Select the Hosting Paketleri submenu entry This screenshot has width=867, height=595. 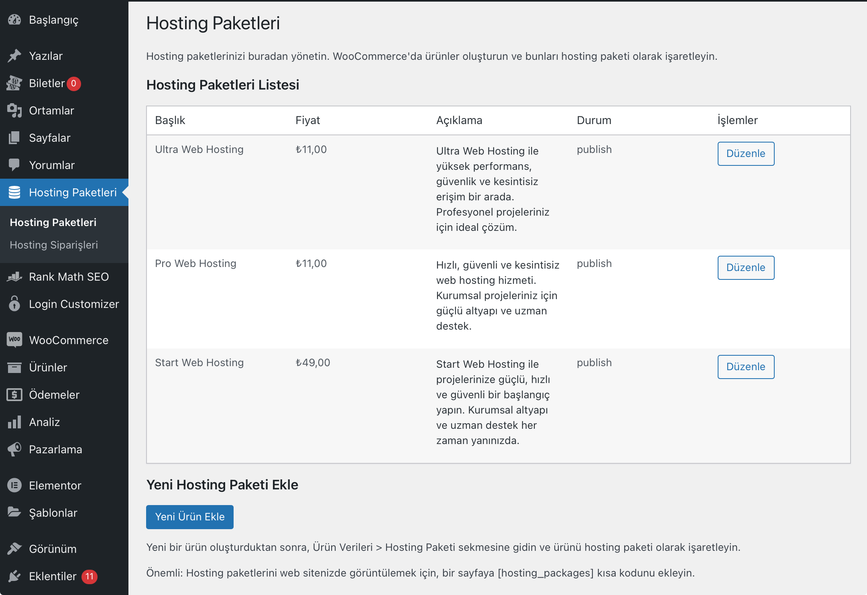click(53, 222)
